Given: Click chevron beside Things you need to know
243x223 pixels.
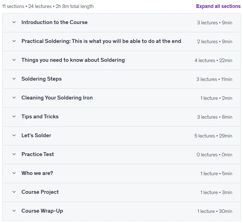Looking at the screenshot, I should 14,60.
